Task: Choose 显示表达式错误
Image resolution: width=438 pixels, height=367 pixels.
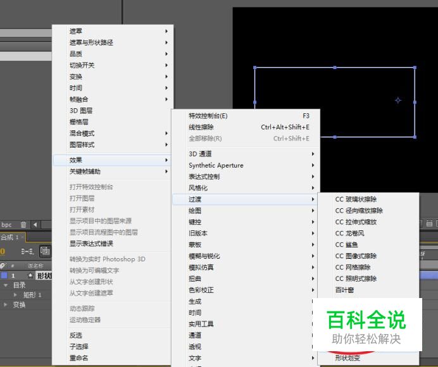Action: click(113, 244)
